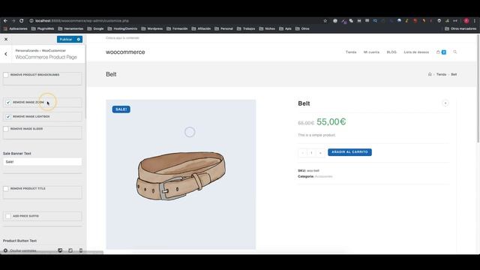Open Herramientas bookmark folder
Viewport: 480px width, 270px height.
coord(70,28)
